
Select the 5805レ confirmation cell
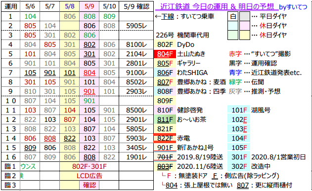[x=136, y=129]
